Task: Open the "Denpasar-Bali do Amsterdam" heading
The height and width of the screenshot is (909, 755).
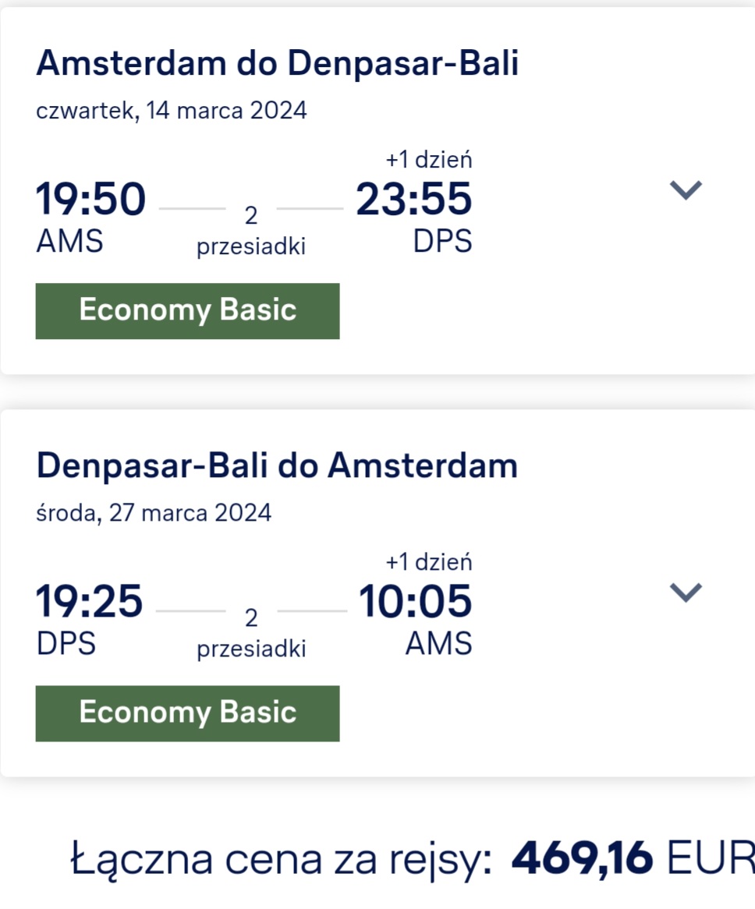Action: [277, 465]
